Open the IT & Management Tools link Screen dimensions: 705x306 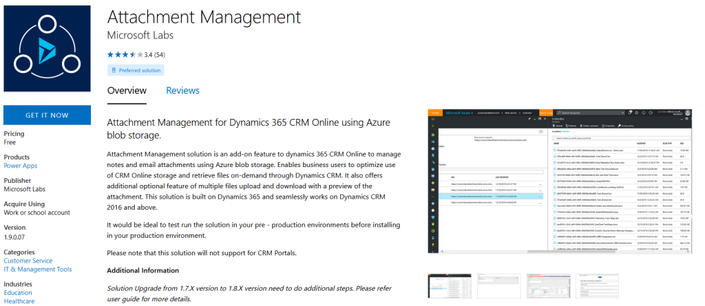point(38,269)
